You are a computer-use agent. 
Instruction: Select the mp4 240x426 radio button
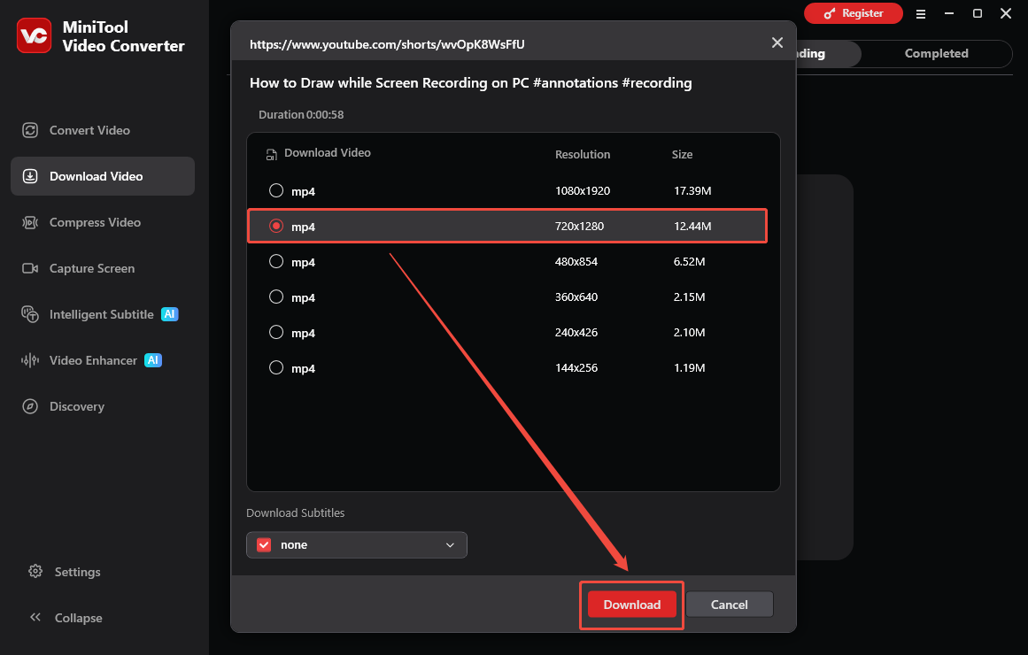point(276,333)
